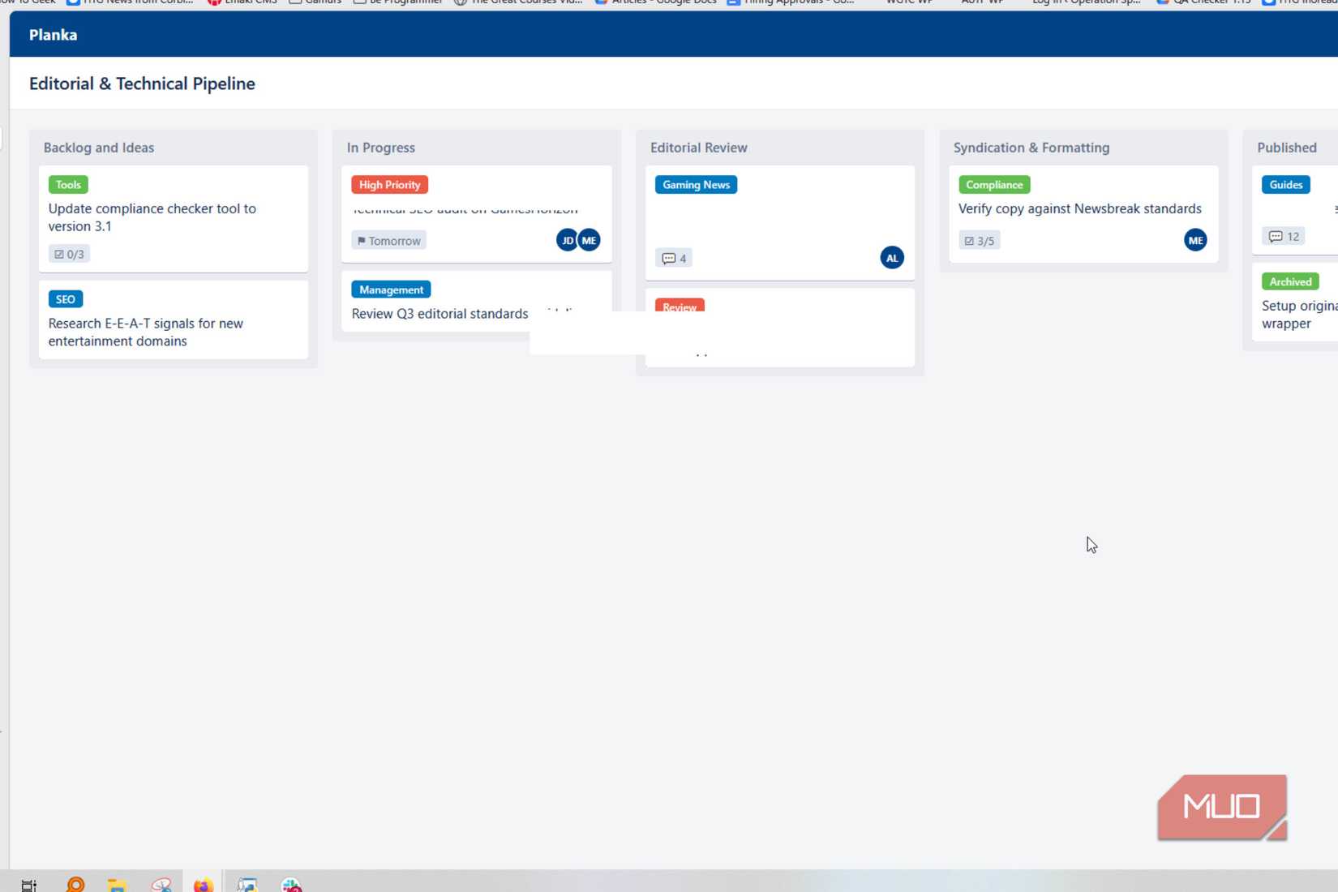Open Firefox from the taskbar

203,884
